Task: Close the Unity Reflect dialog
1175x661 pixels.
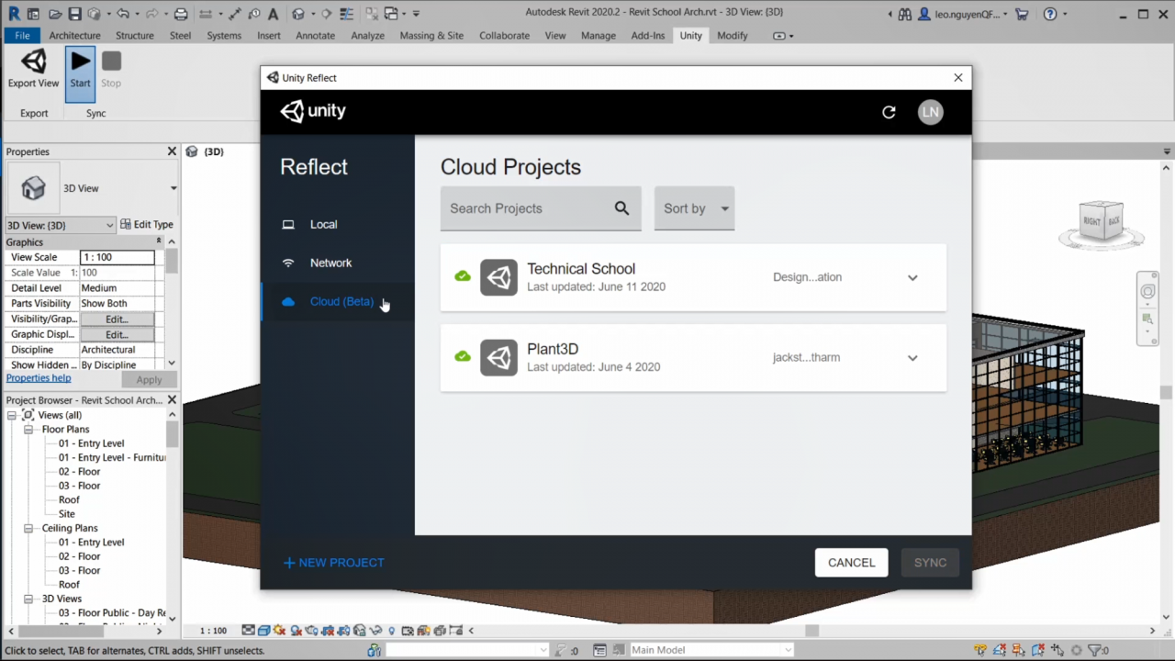Action: pos(957,78)
